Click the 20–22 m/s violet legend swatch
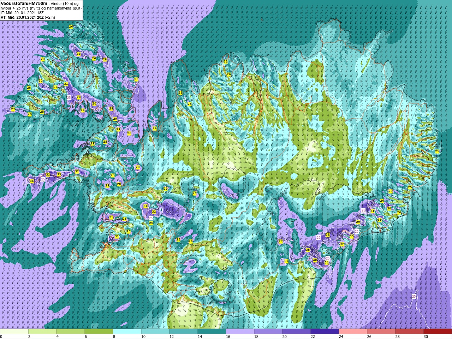Screen dimensions: 452x339 (297, 332)
